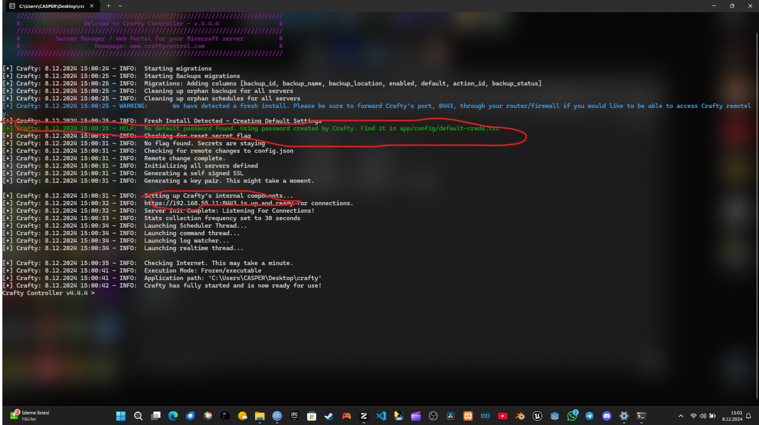Open taskbar Search
759x425 pixels.
(138, 416)
